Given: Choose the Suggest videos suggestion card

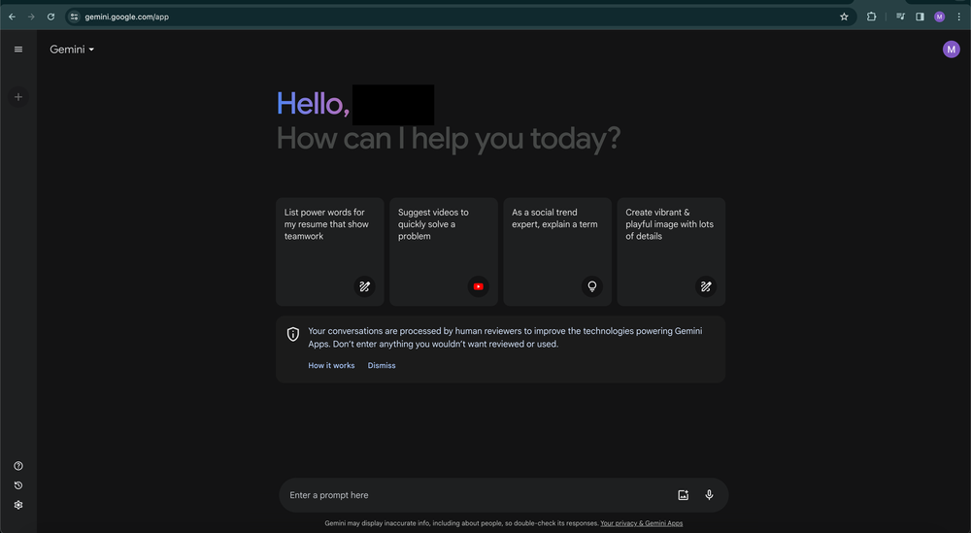Looking at the screenshot, I should pyautogui.click(x=443, y=251).
